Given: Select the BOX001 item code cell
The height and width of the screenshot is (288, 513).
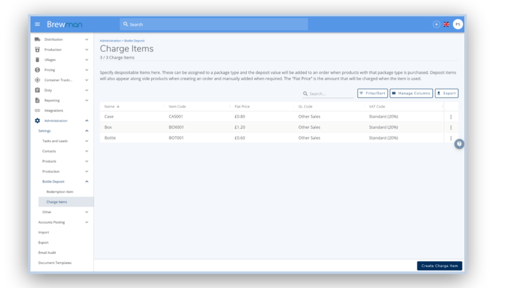Looking at the screenshot, I should pos(176,127).
